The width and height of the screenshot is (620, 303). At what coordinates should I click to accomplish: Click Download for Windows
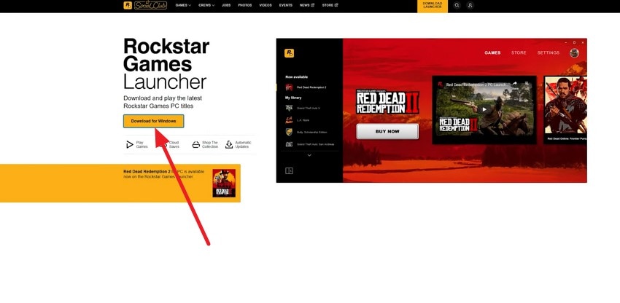(153, 122)
